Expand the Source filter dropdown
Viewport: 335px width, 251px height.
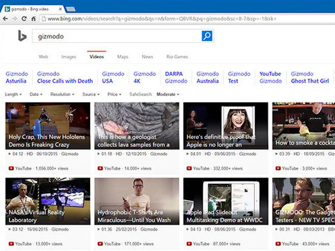[91, 95]
